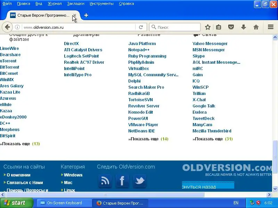Open the Java Platform link
Screen dimensions: 278x208
pyautogui.click(x=142, y=44)
